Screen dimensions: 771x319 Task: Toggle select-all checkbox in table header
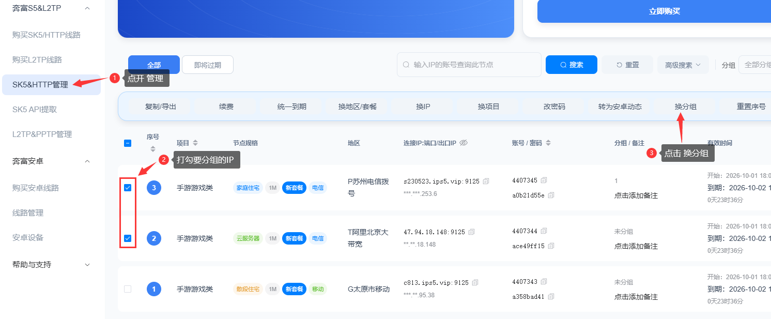[x=128, y=143]
